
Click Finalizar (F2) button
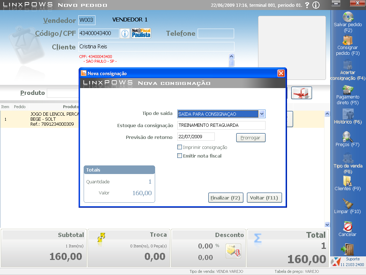pos(226,198)
